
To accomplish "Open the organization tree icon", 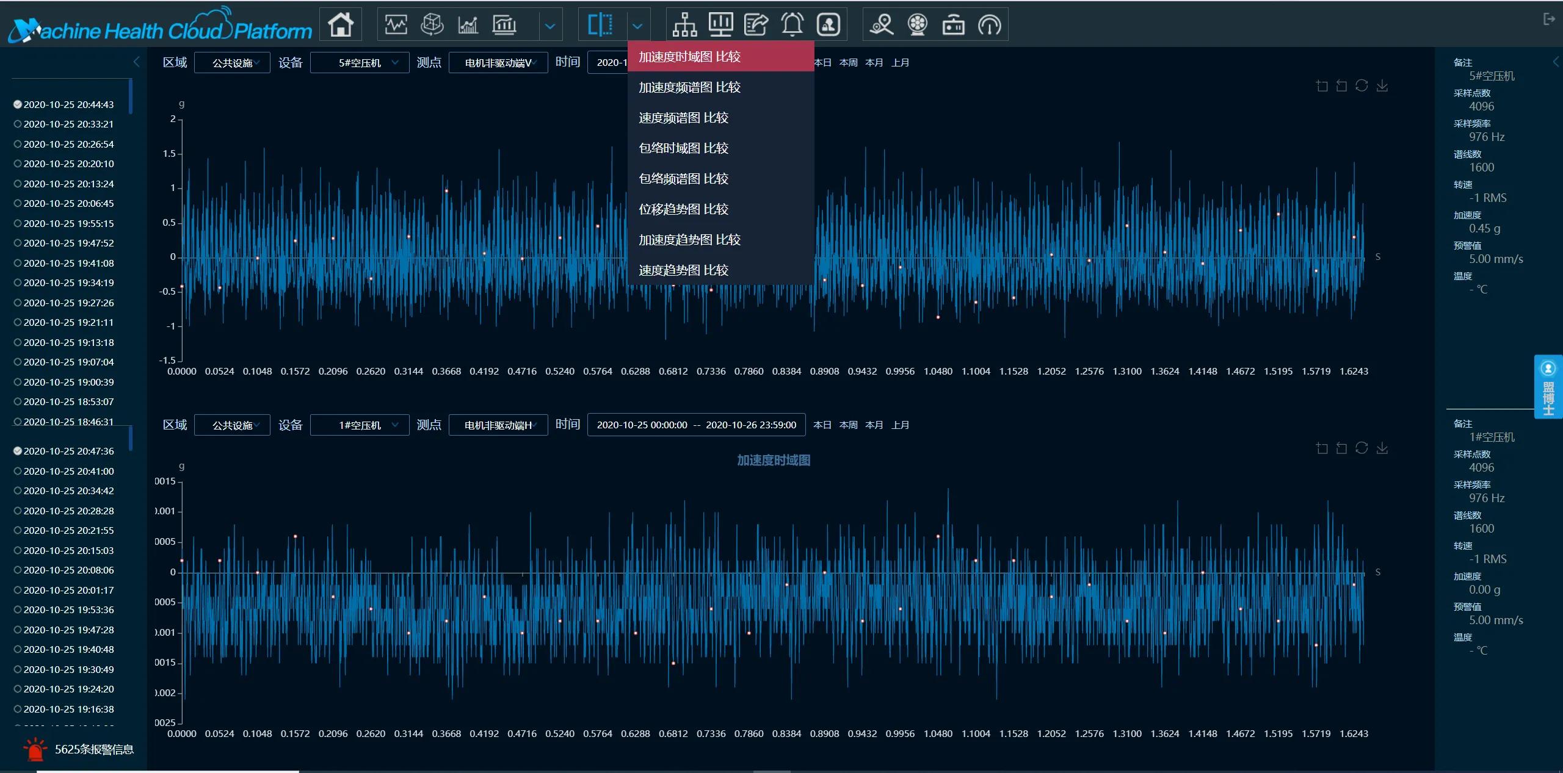I will [684, 25].
